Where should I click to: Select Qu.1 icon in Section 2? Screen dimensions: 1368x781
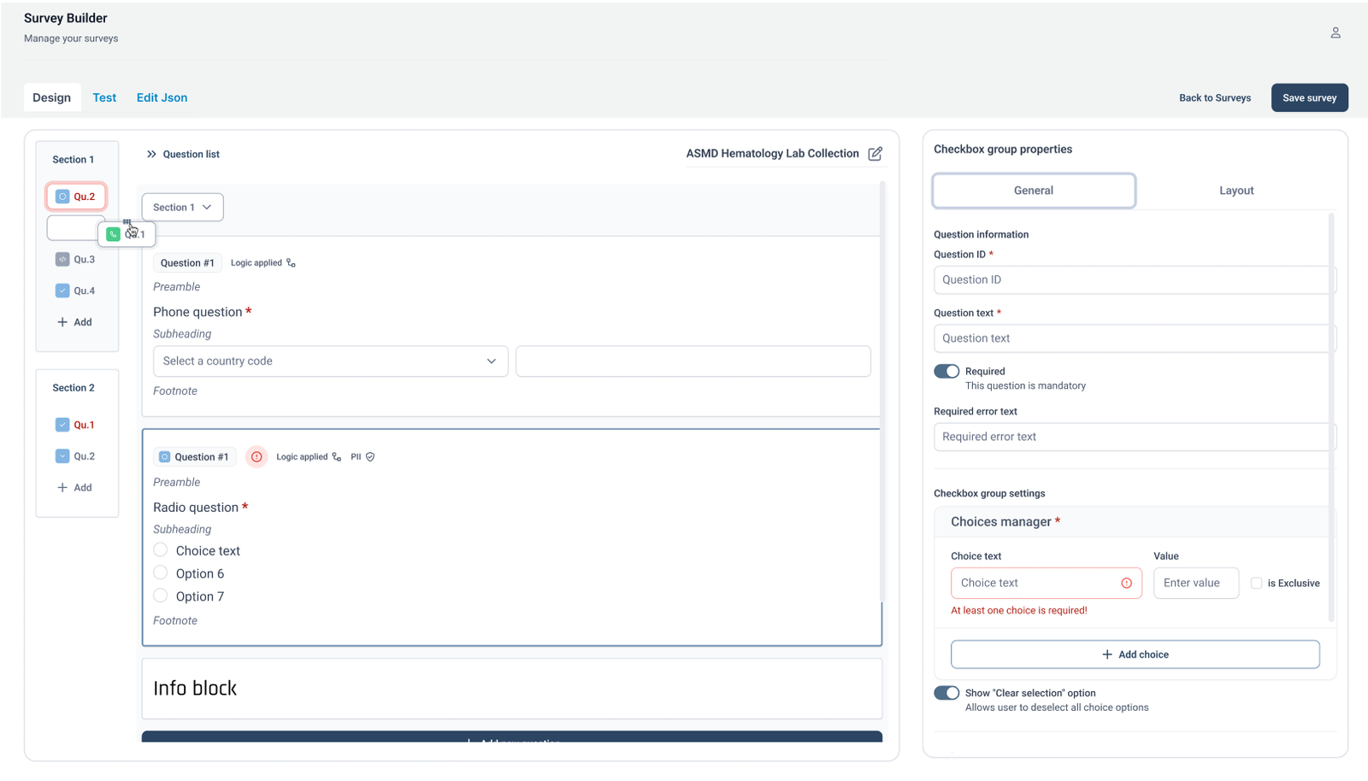tap(62, 425)
